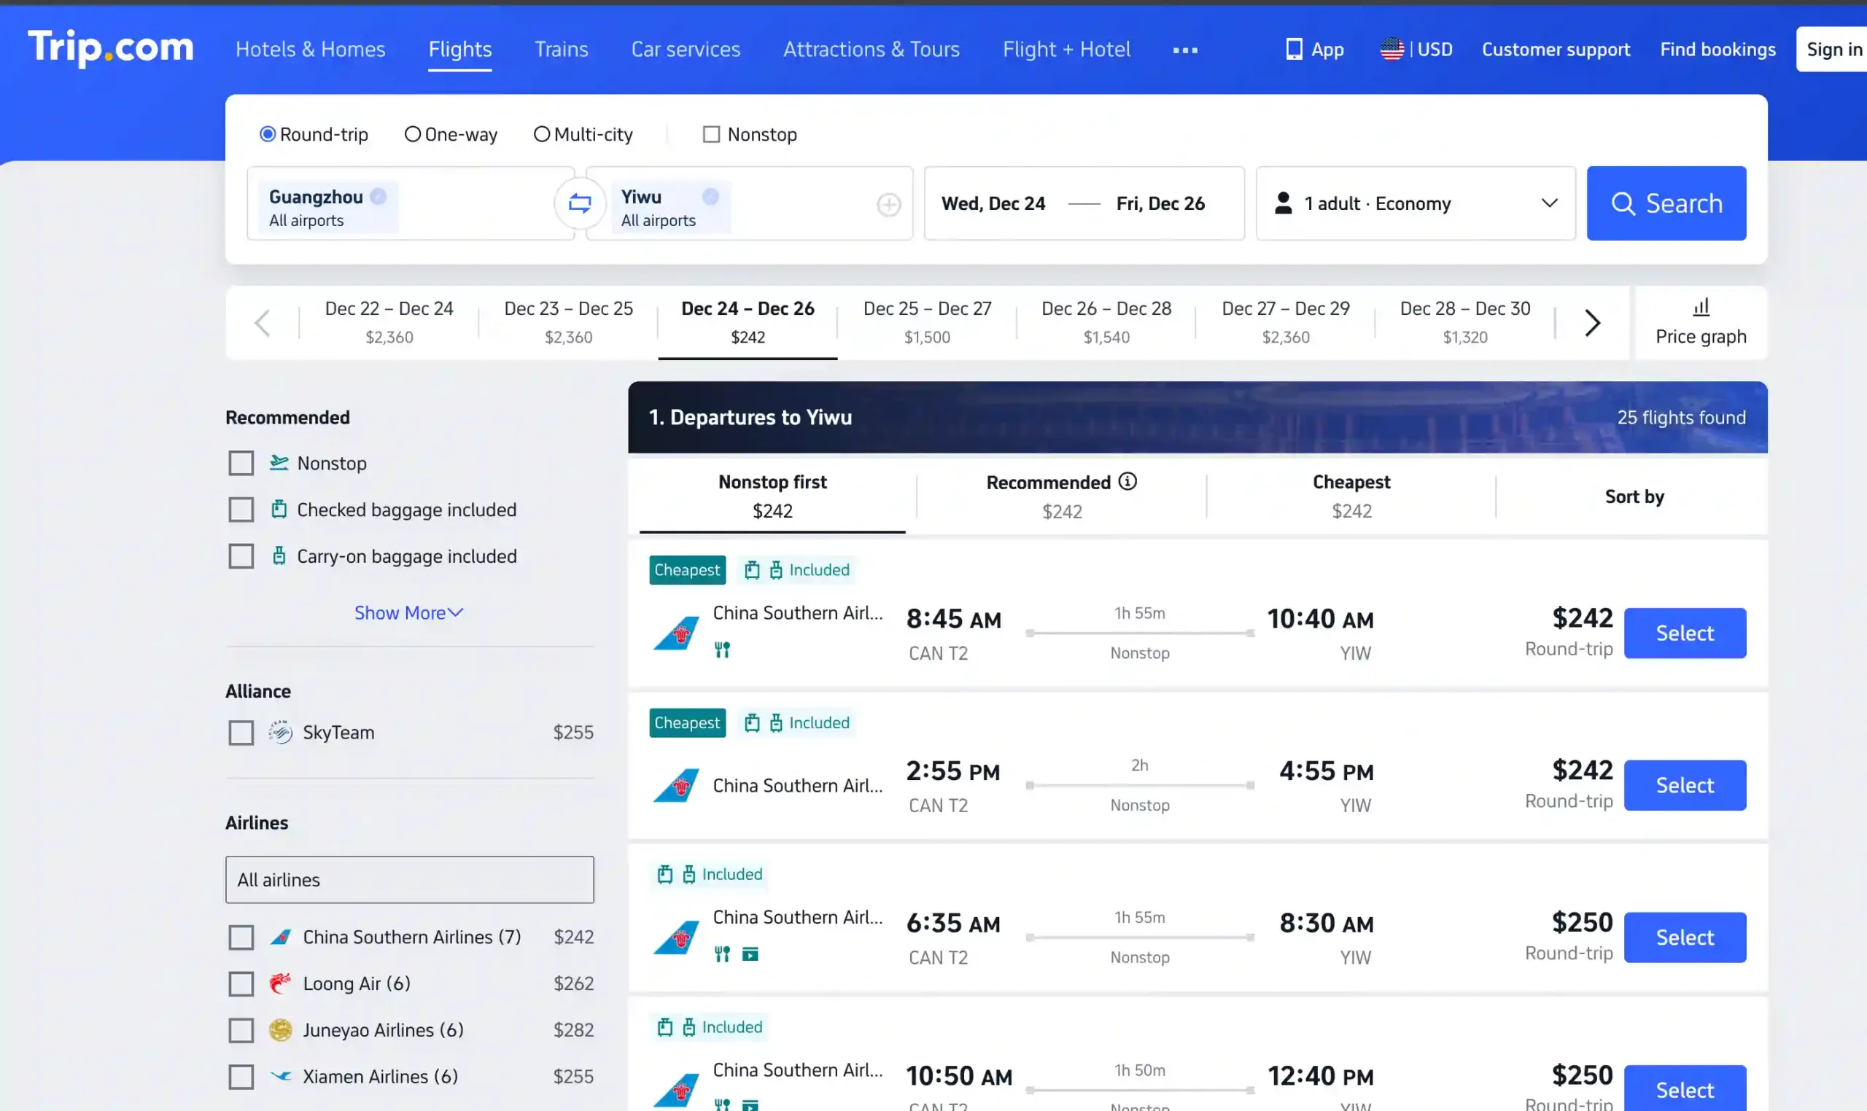The width and height of the screenshot is (1867, 1111).
Task: Open the Price graph icon
Action: (x=1701, y=308)
